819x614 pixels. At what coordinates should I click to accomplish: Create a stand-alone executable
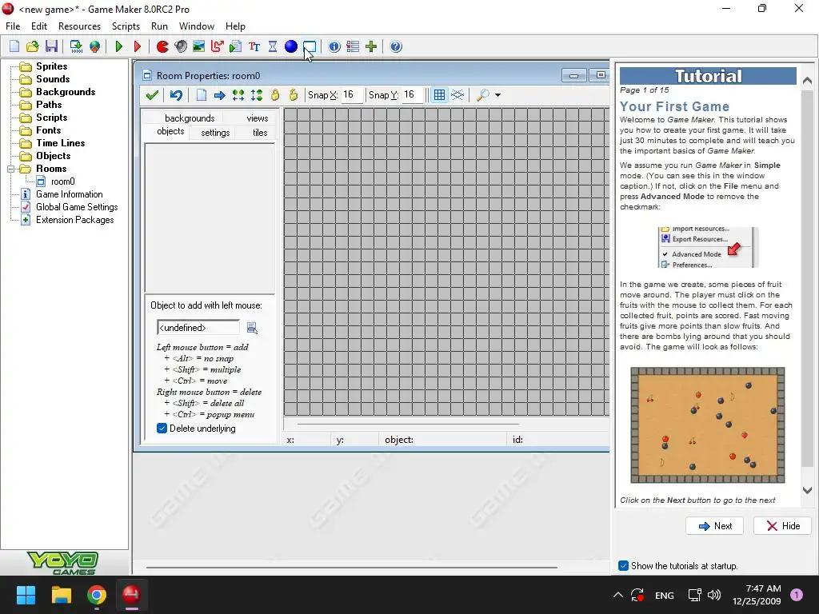[x=76, y=46]
